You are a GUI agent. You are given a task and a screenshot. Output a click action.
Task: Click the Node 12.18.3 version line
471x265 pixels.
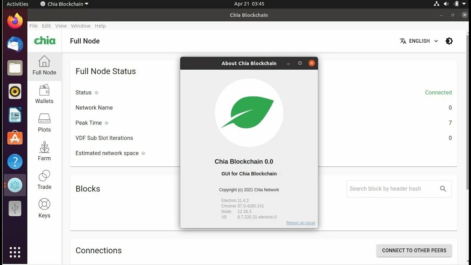click(236, 212)
